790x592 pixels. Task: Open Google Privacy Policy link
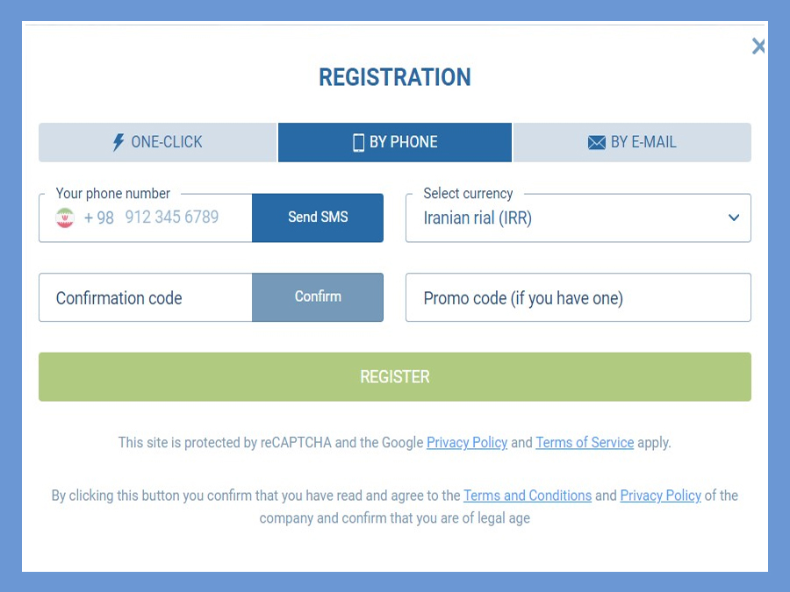(x=467, y=443)
